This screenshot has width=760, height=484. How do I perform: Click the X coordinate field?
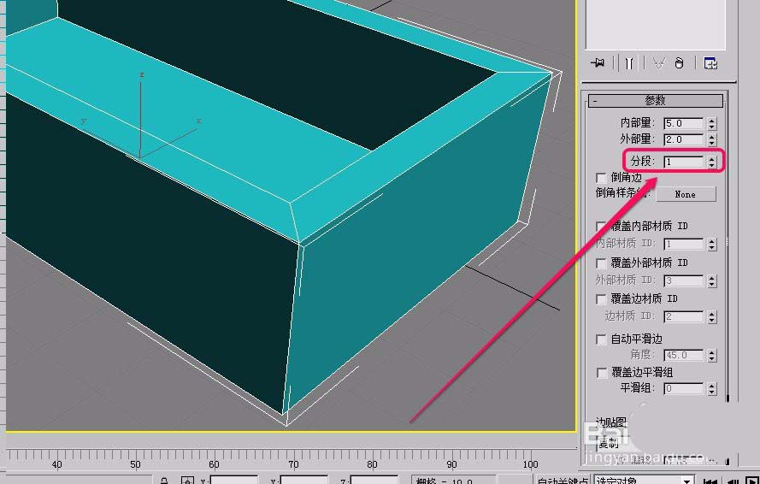pos(233,481)
